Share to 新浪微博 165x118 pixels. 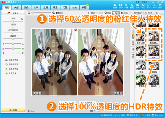(106, 115)
